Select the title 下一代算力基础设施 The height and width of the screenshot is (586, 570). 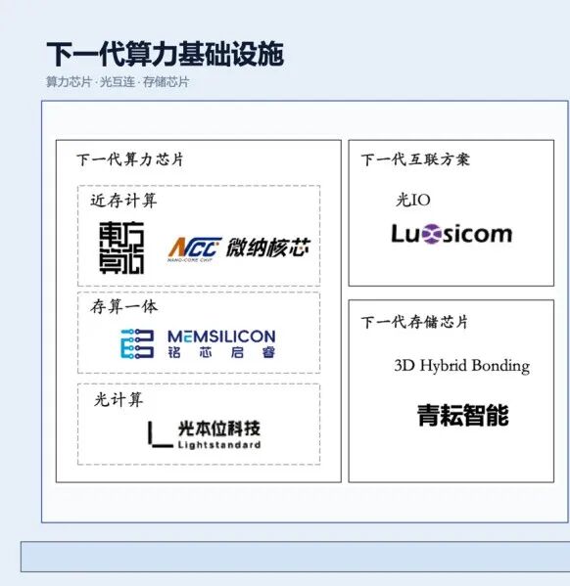pos(165,54)
